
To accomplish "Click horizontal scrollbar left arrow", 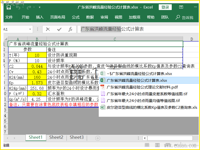I will 145,138.
